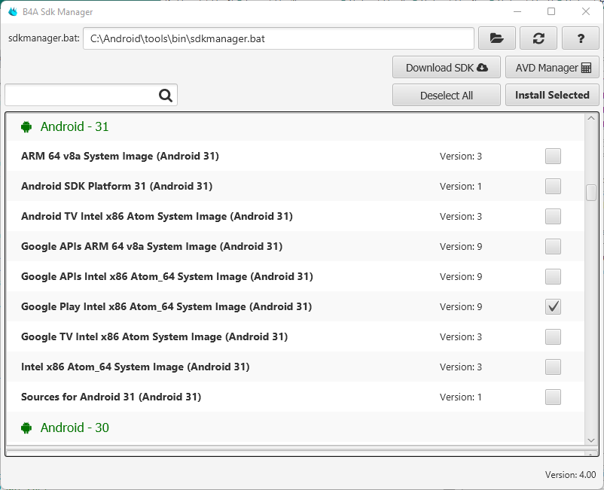Click the B4A flame logo in title bar
This screenshot has height=490, width=604.
[x=12, y=12]
